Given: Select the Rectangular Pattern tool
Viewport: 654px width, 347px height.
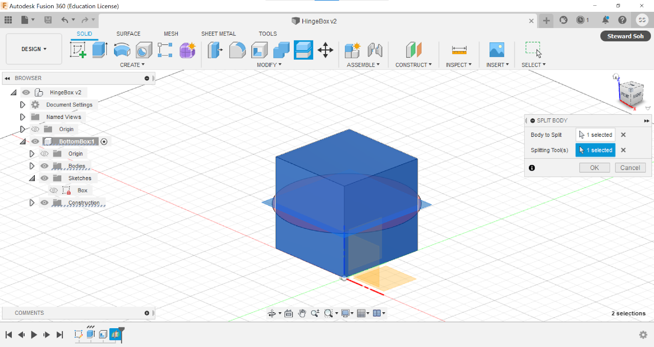Looking at the screenshot, I should [x=165, y=50].
